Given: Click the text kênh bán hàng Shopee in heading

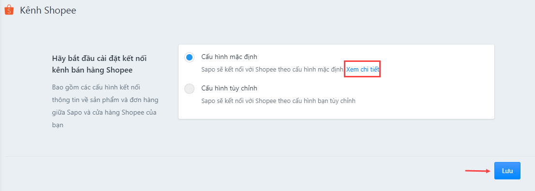Looking at the screenshot, I should (x=92, y=70).
